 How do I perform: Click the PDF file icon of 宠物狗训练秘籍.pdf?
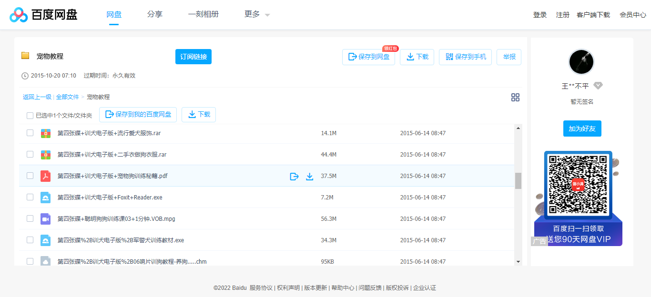point(45,176)
